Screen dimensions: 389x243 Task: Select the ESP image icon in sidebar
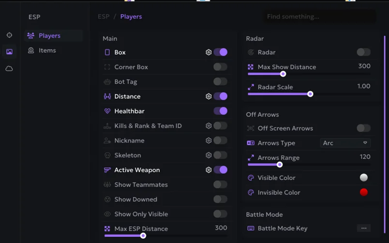pyautogui.click(x=9, y=52)
